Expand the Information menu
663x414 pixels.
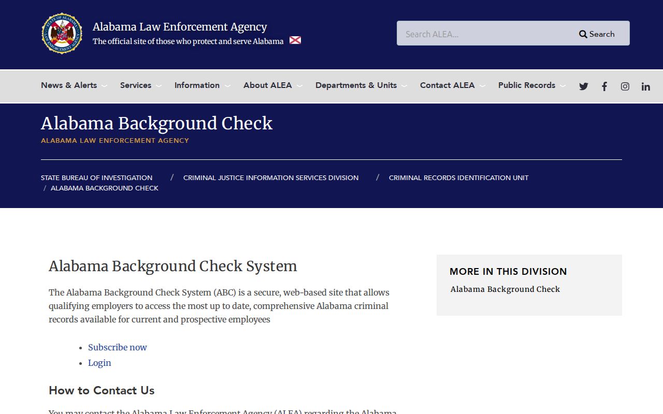[x=203, y=85]
